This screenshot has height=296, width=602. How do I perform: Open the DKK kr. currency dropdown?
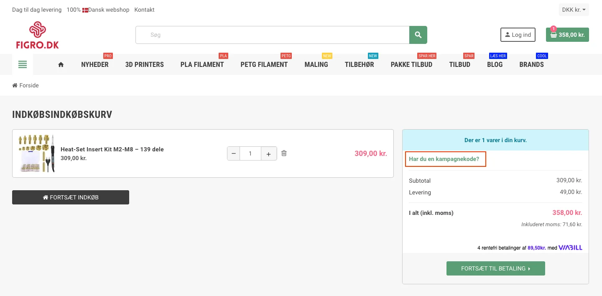pyautogui.click(x=574, y=10)
